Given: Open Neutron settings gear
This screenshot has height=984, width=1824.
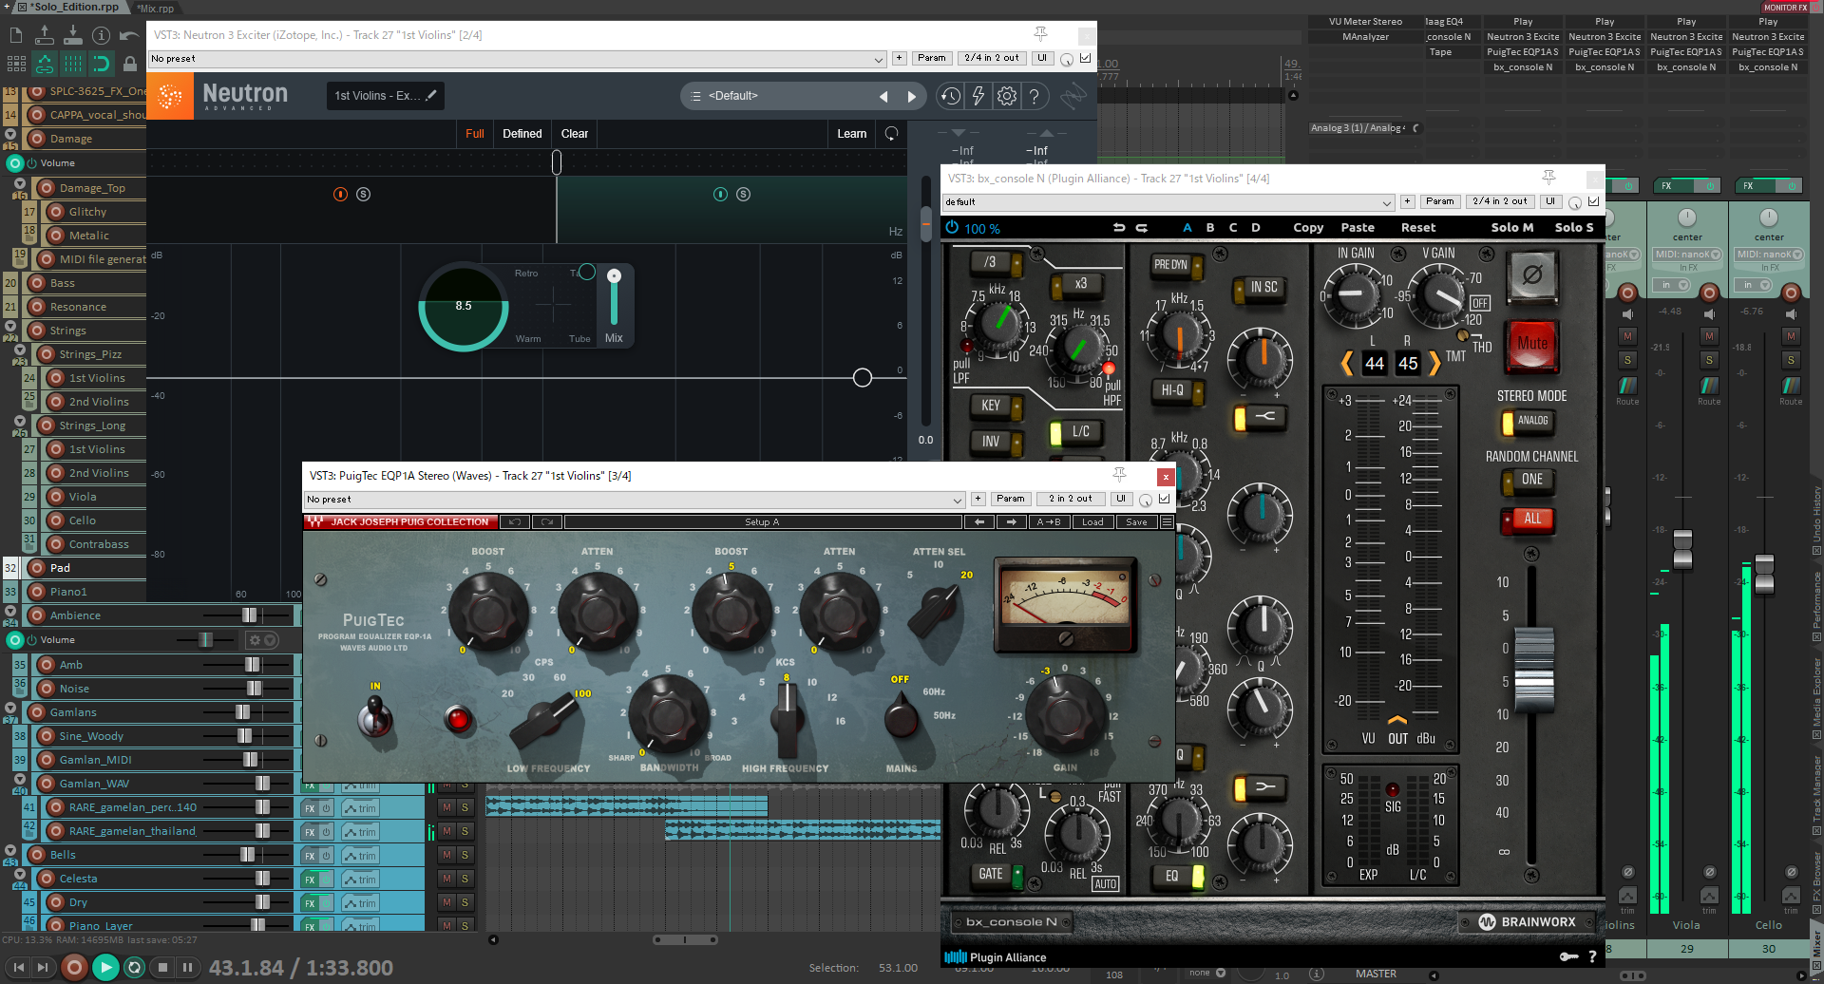Looking at the screenshot, I should pyautogui.click(x=1007, y=96).
